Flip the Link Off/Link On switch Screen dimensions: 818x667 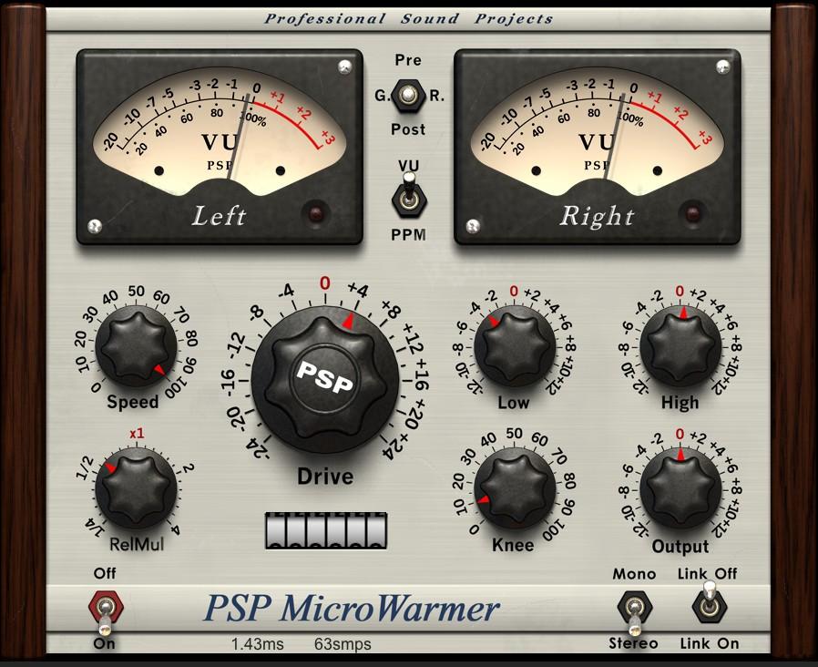(x=708, y=605)
